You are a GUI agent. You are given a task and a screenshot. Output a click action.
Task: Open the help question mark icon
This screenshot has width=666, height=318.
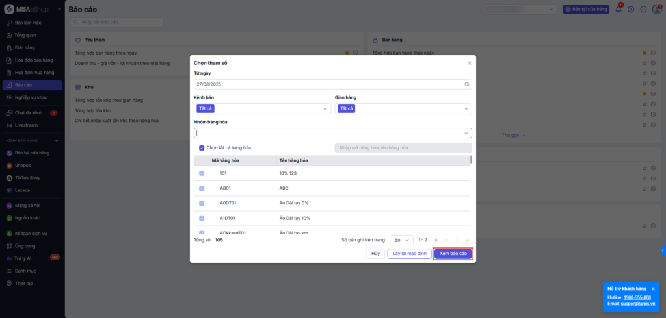(x=630, y=10)
